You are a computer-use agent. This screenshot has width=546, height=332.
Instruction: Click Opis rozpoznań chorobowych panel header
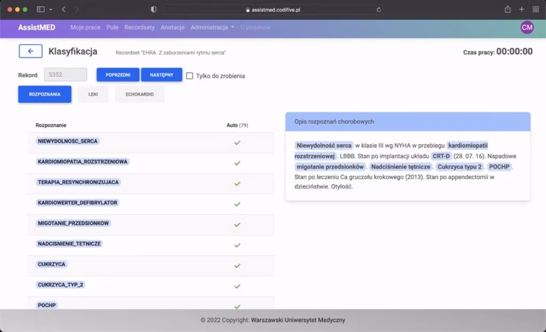coord(408,122)
